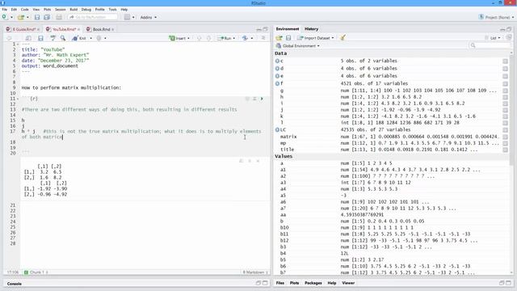The image size is (517, 291).
Task: Click the New File icon in main toolbar
Action: (x=5, y=17)
